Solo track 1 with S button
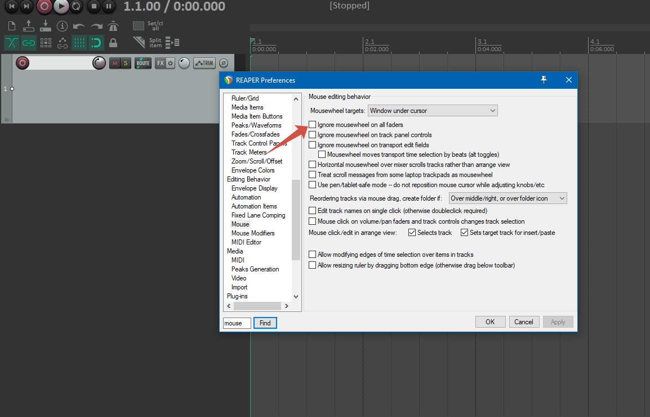 click(x=126, y=63)
